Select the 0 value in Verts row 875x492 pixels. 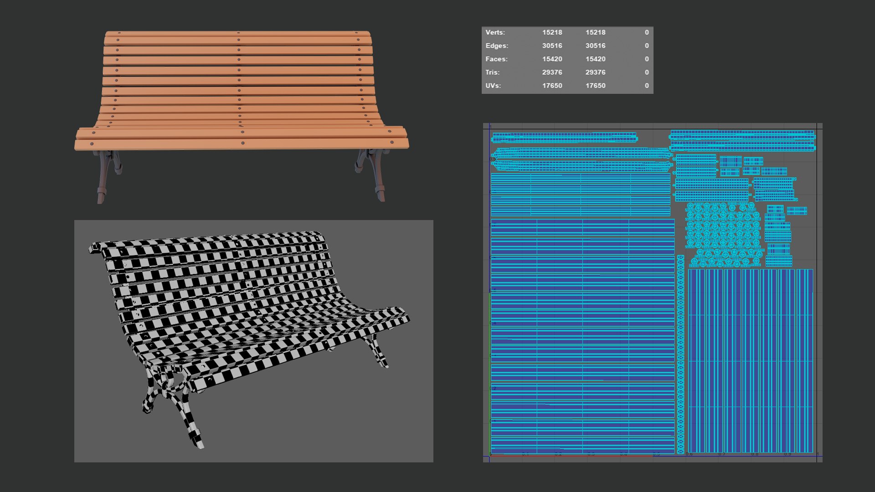coord(647,32)
